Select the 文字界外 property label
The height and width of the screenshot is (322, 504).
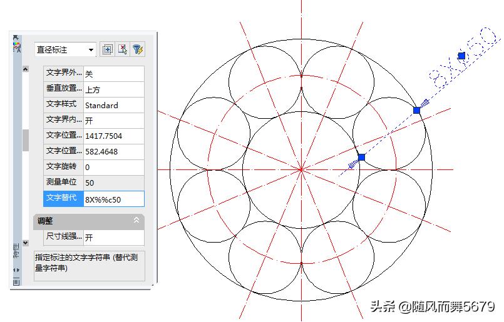tap(63, 74)
